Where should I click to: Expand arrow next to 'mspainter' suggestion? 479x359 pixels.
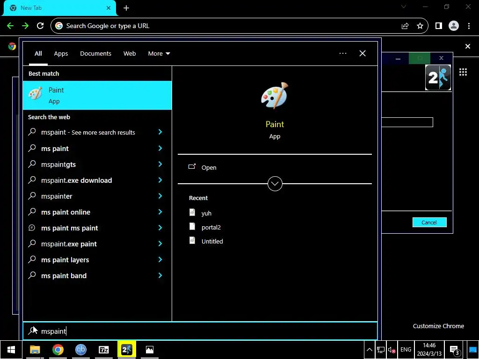pos(160,196)
